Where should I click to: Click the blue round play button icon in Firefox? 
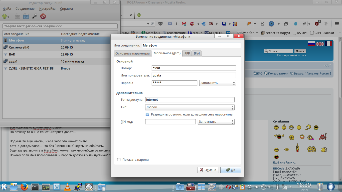coord(271,24)
